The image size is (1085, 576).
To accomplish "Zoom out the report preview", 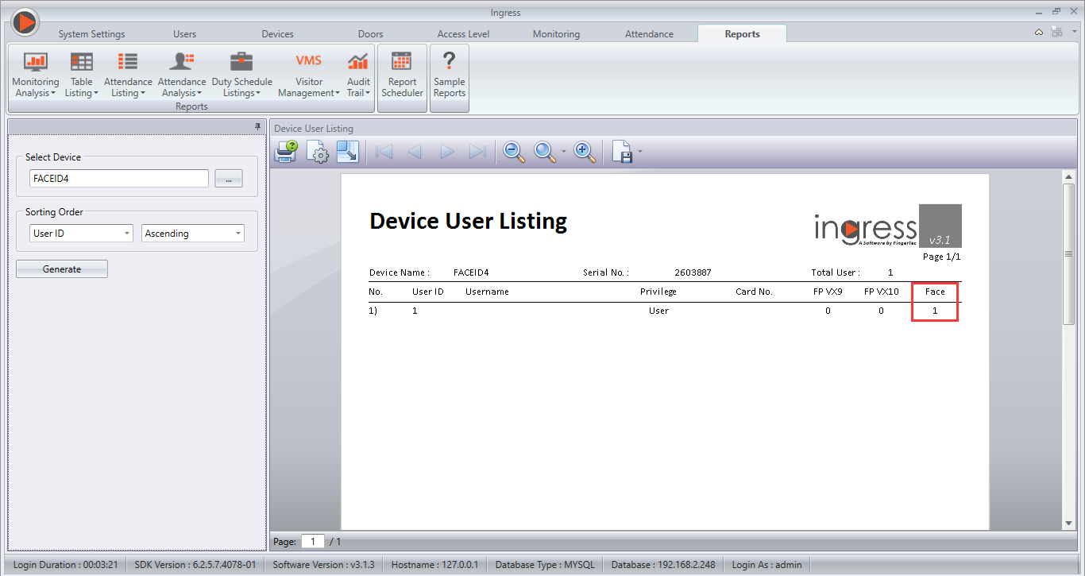I will (x=515, y=151).
